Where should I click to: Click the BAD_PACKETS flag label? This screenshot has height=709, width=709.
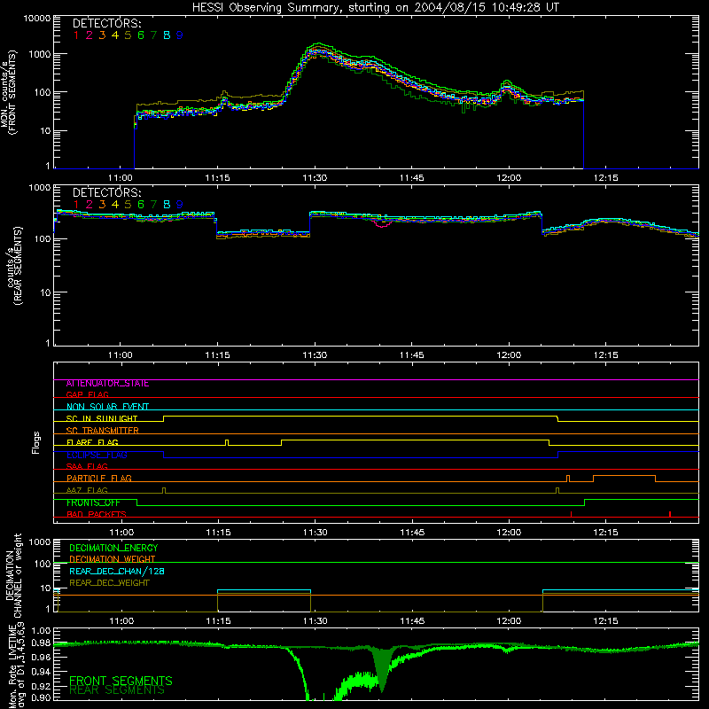[97, 514]
